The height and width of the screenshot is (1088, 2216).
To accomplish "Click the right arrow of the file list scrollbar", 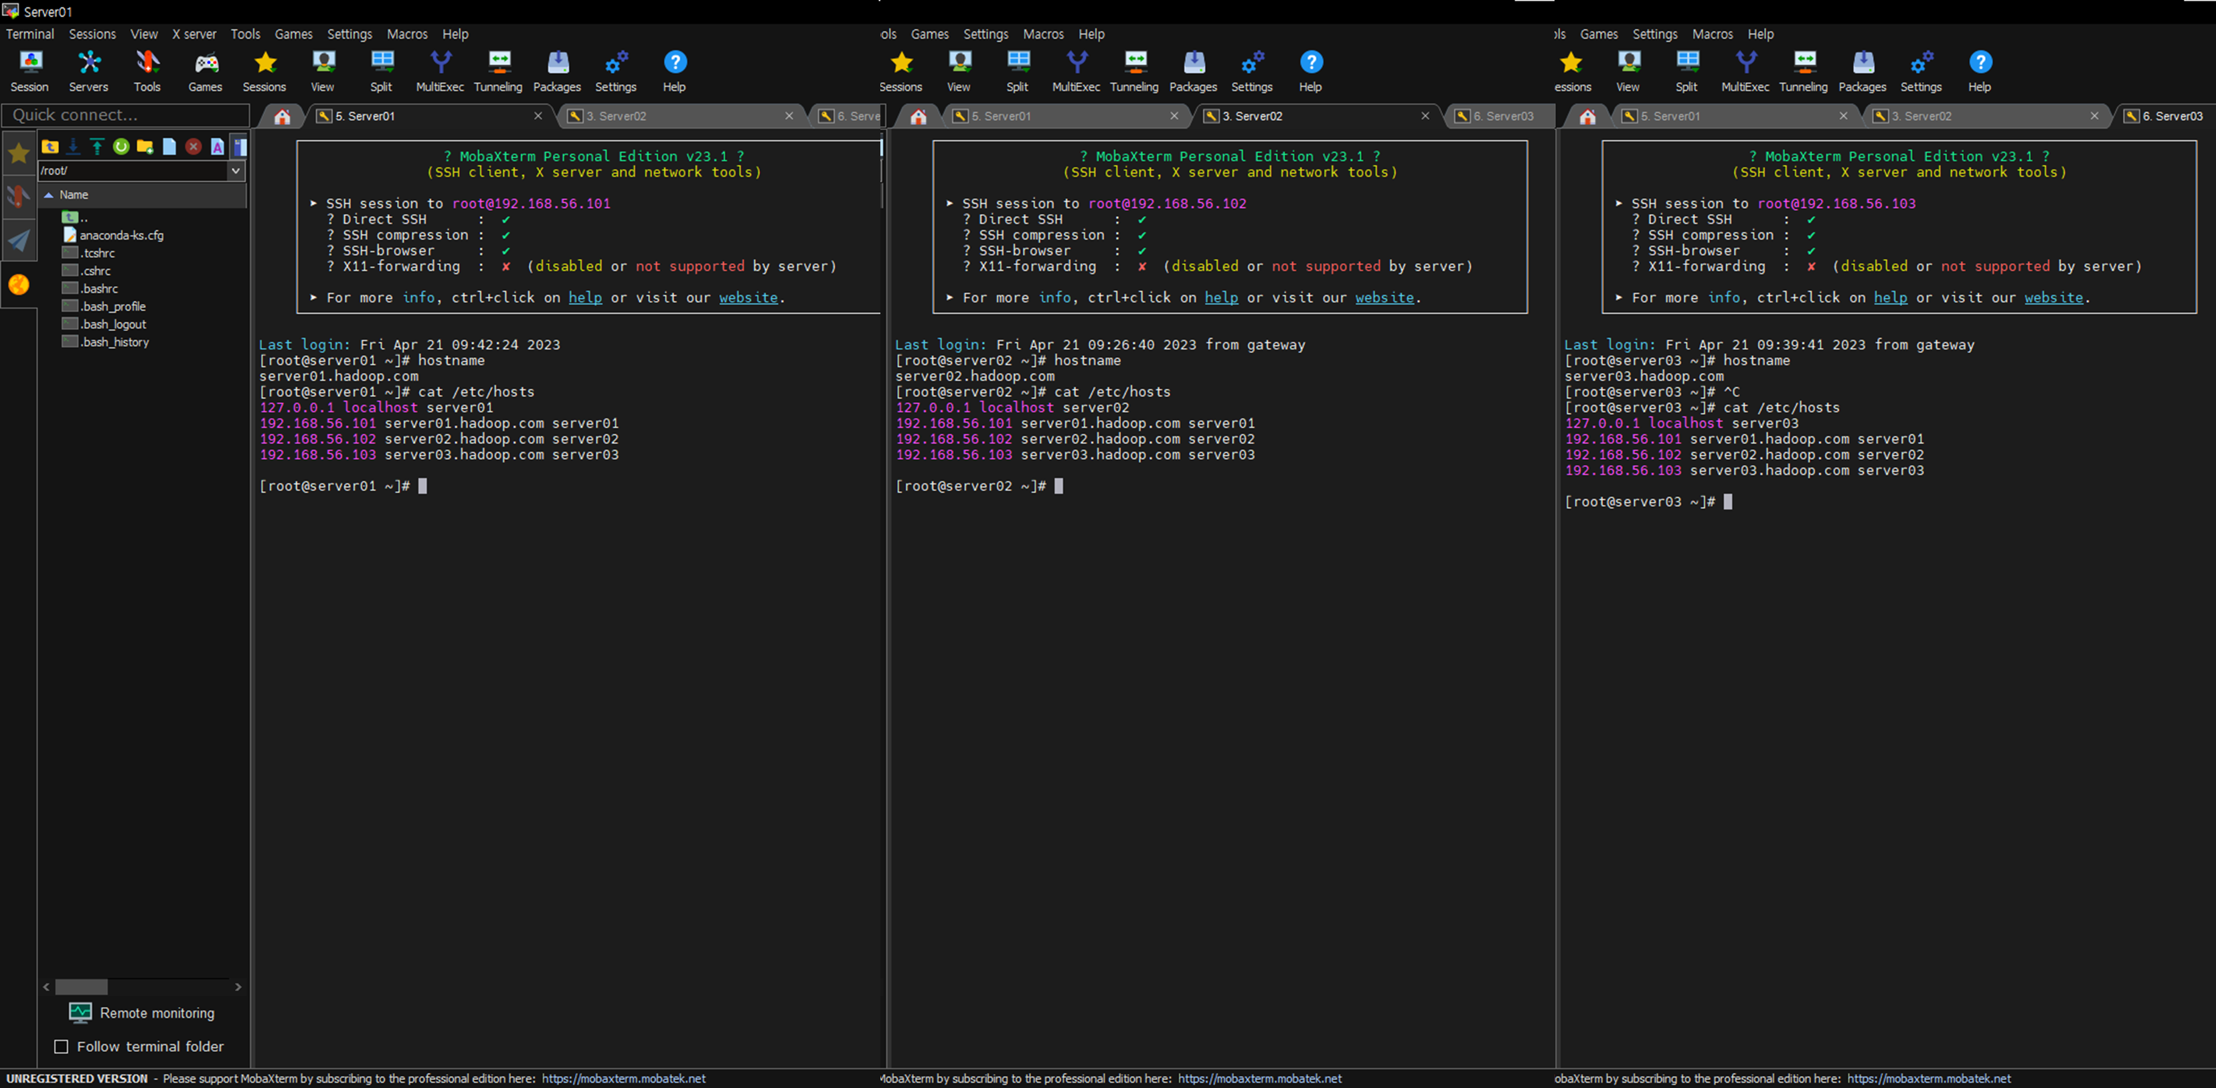I will (x=238, y=986).
